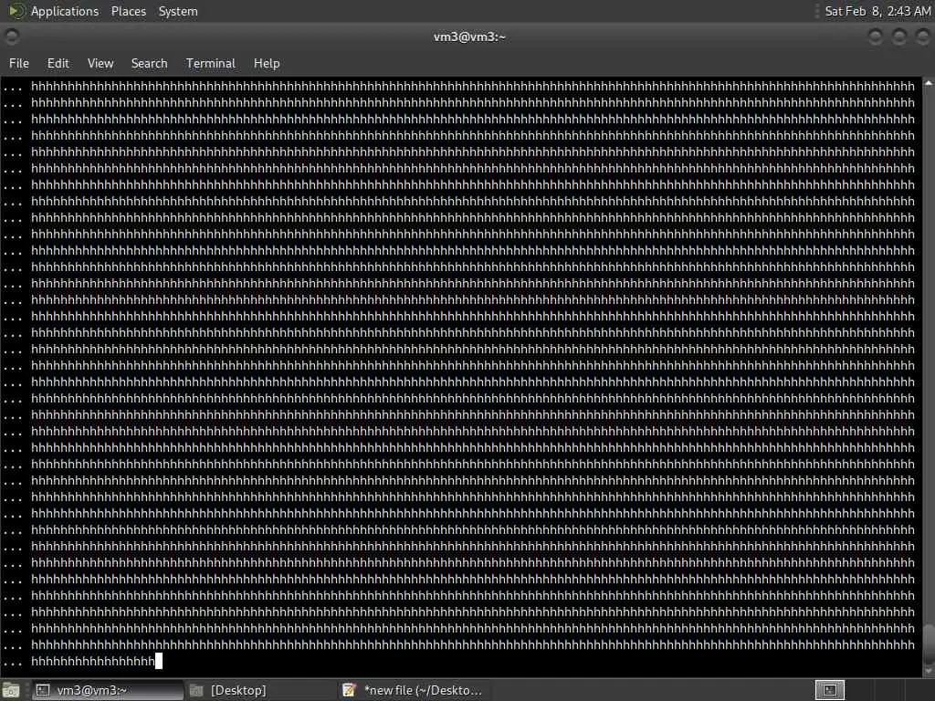
Task: Click the clock showing Sat Feb 8
Action: pos(877,11)
